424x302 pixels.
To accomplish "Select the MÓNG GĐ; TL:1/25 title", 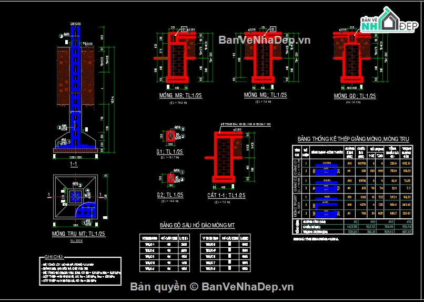I will (356, 96).
